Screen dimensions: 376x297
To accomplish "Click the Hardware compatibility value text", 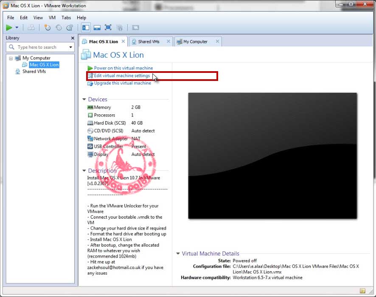I will pyautogui.click(x=268, y=278).
